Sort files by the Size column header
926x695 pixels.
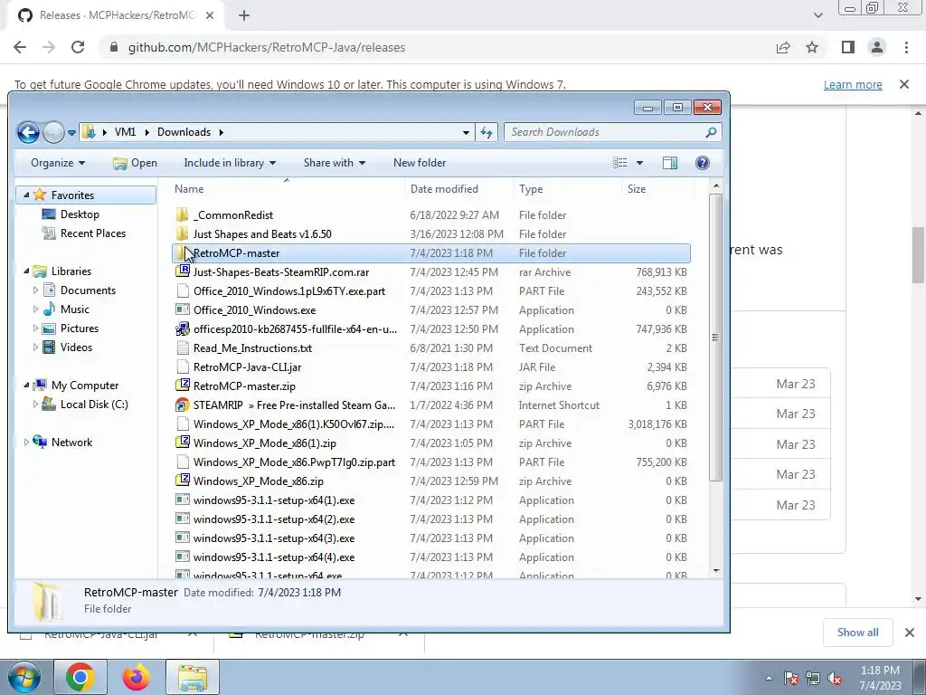point(636,189)
